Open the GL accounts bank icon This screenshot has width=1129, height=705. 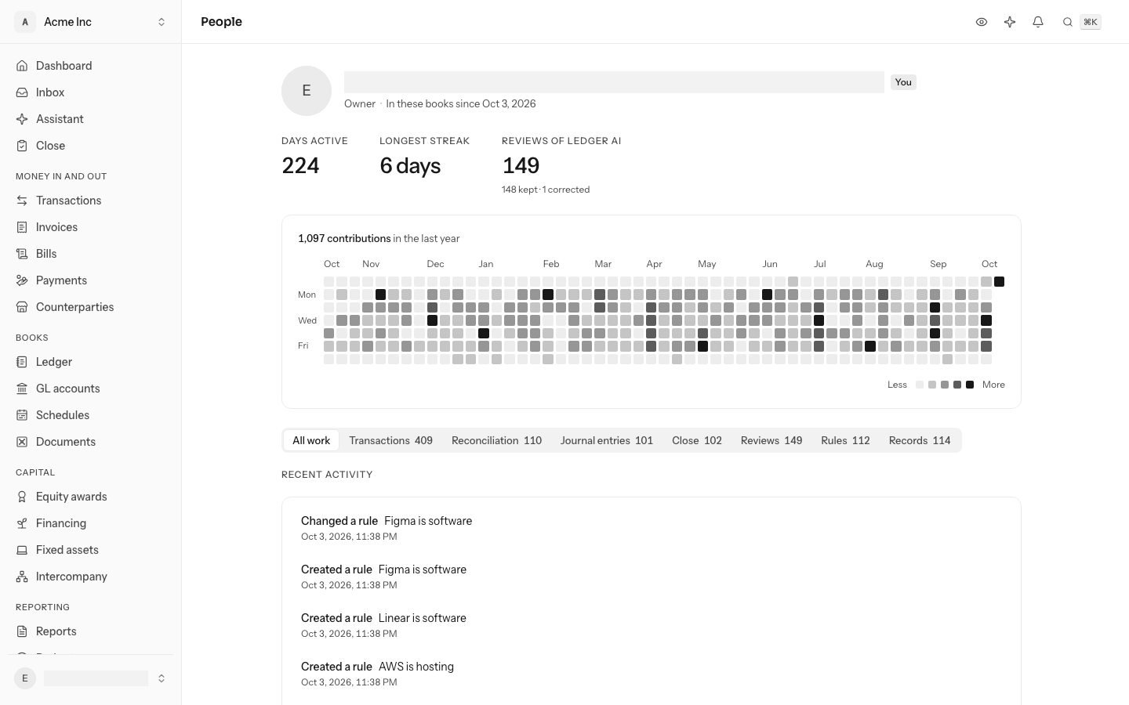22,389
